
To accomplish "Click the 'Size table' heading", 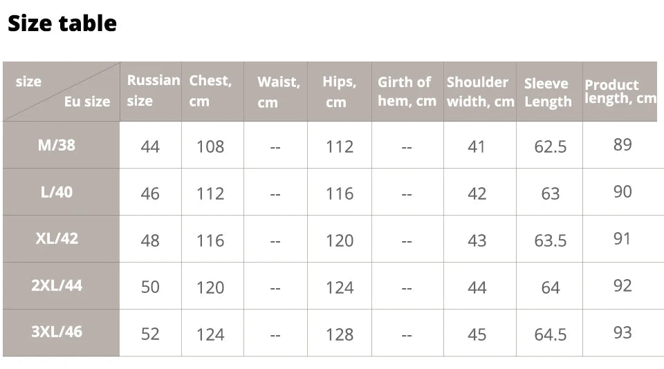I will pyautogui.click(x=62, y=23).
